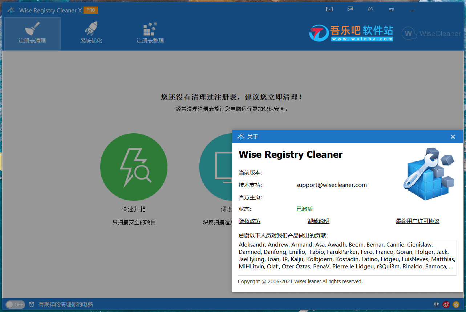Open the menu list icon in title bar
The image size is (466, 312).
(x=392, y=9)
